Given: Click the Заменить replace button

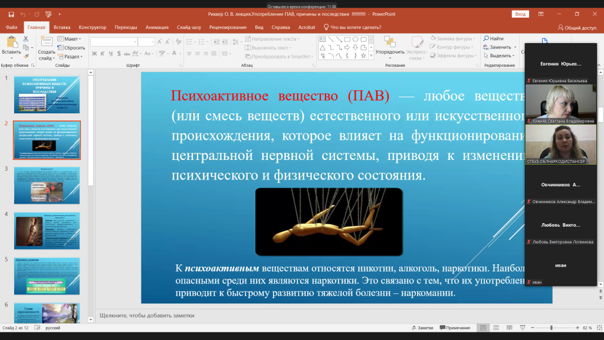Looking at the screenshot, I should pos(500,47).
